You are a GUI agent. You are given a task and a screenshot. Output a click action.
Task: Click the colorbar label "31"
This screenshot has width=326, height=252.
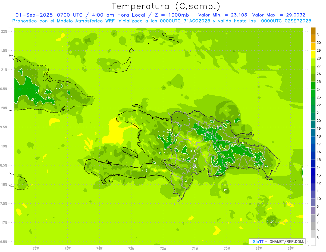tap(319, 35)
